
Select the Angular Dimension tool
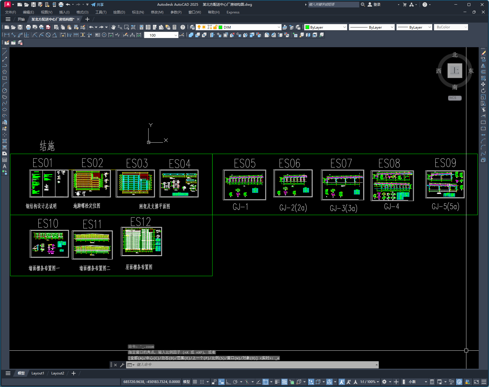point(54,35)
